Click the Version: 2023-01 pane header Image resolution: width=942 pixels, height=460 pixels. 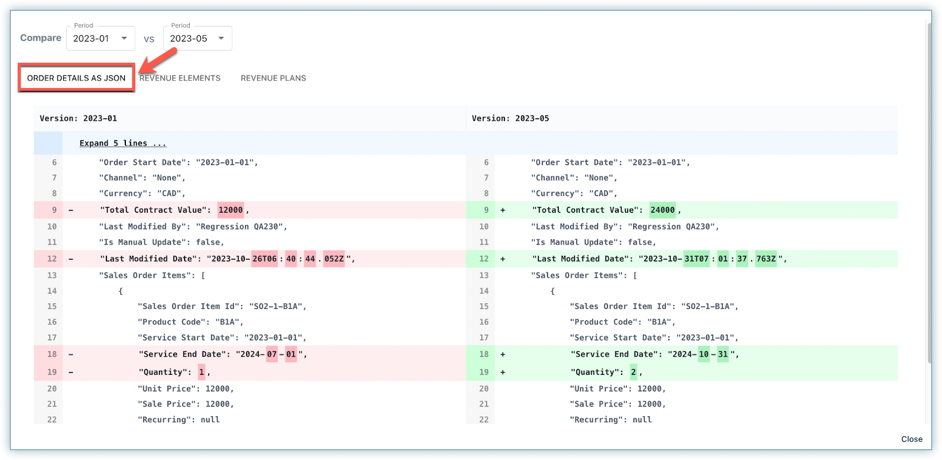click(78, 118)
